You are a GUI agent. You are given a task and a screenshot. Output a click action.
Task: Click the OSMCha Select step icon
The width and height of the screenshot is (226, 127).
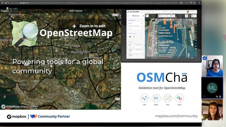[156, 98]
